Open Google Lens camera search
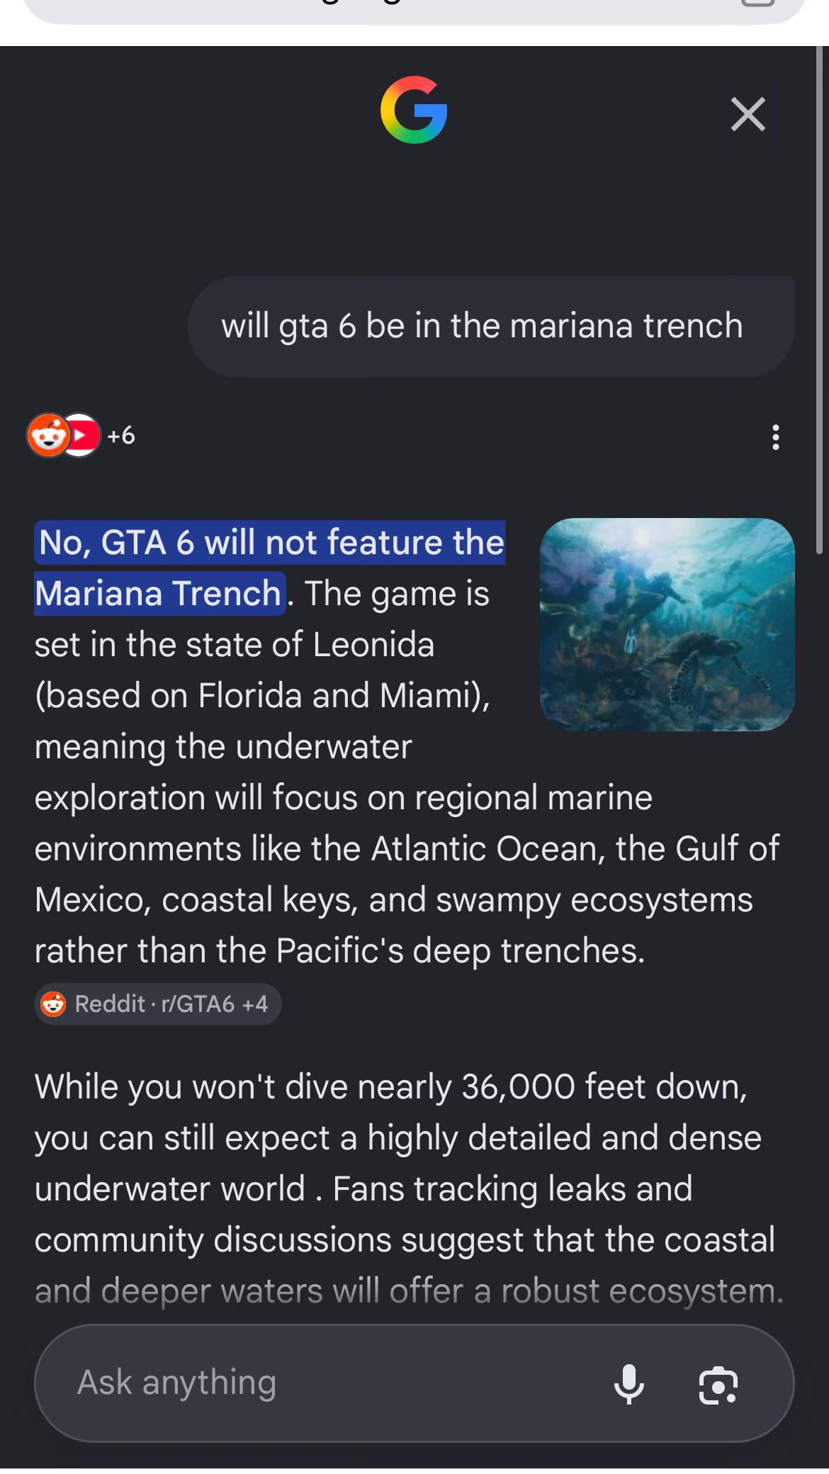Screen dimensions: 829x1474 pyautogui.click(x=718, y=1385)
